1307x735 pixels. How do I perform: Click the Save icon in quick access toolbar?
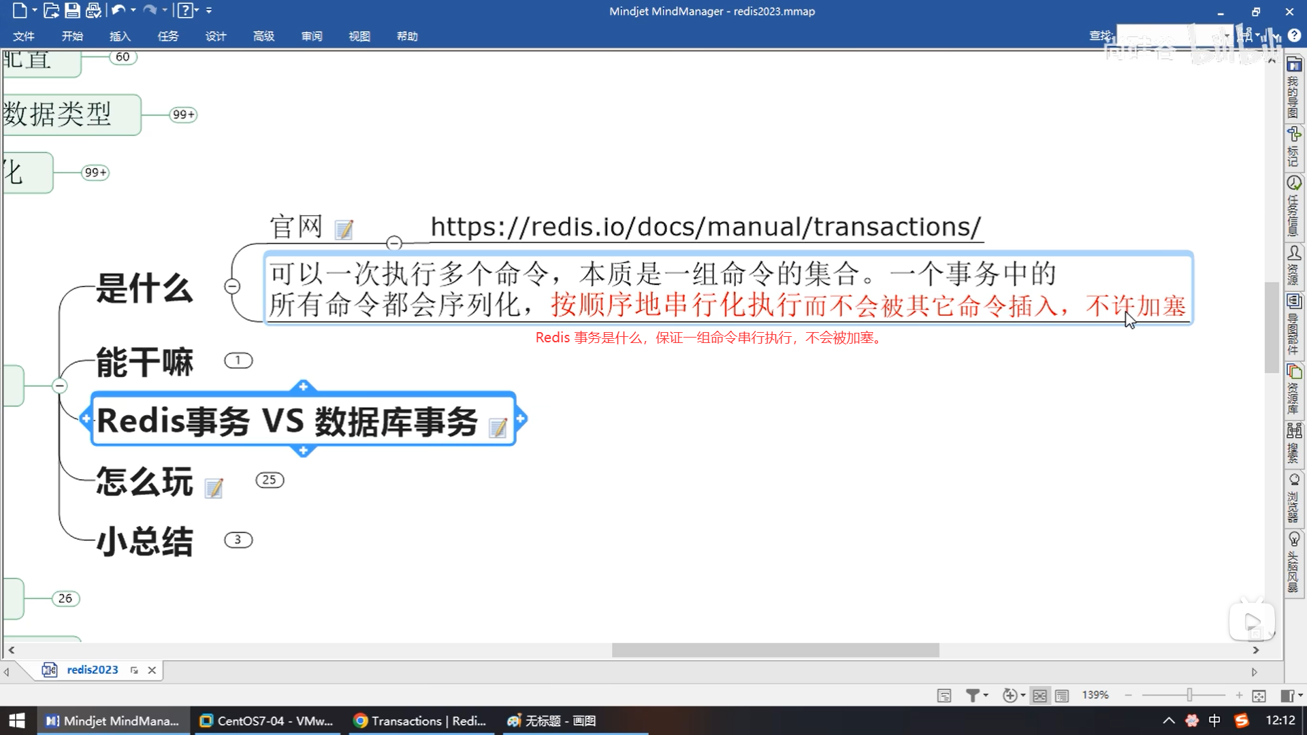point(72,10)
